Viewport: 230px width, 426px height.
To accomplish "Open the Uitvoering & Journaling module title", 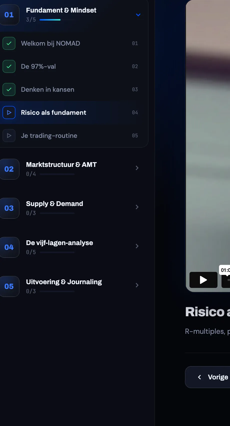I will pos(64,282).
